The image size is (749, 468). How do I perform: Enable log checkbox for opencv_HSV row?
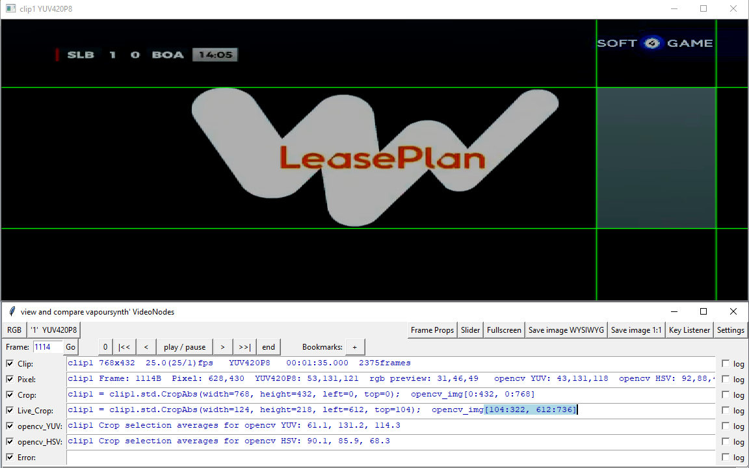coord(726,442)
